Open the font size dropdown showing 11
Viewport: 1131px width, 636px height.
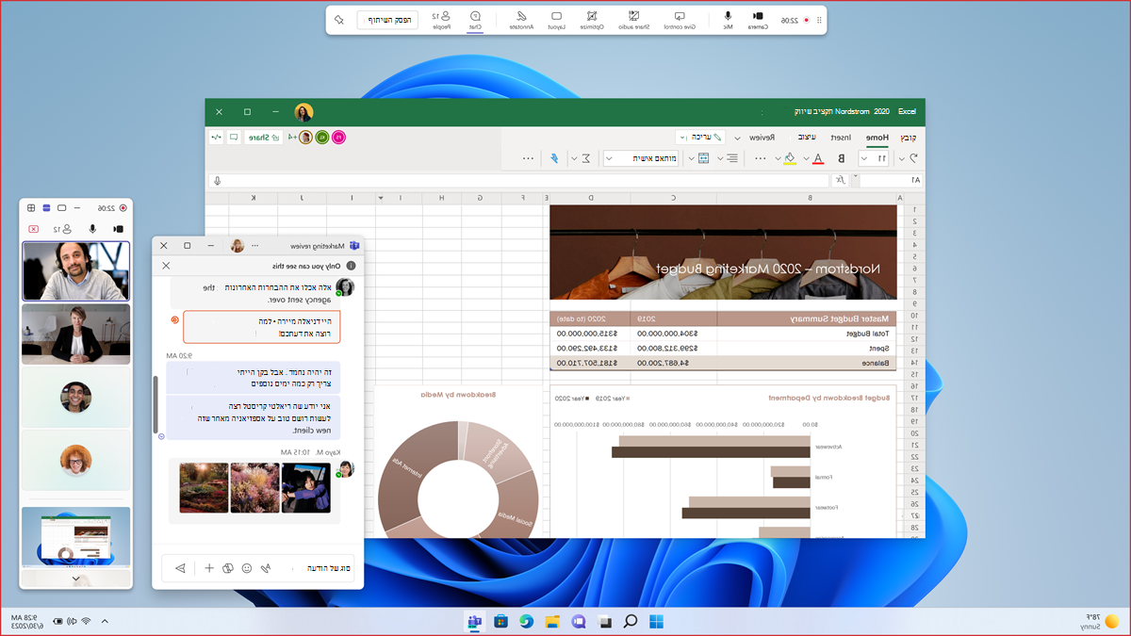click(875, 158)
